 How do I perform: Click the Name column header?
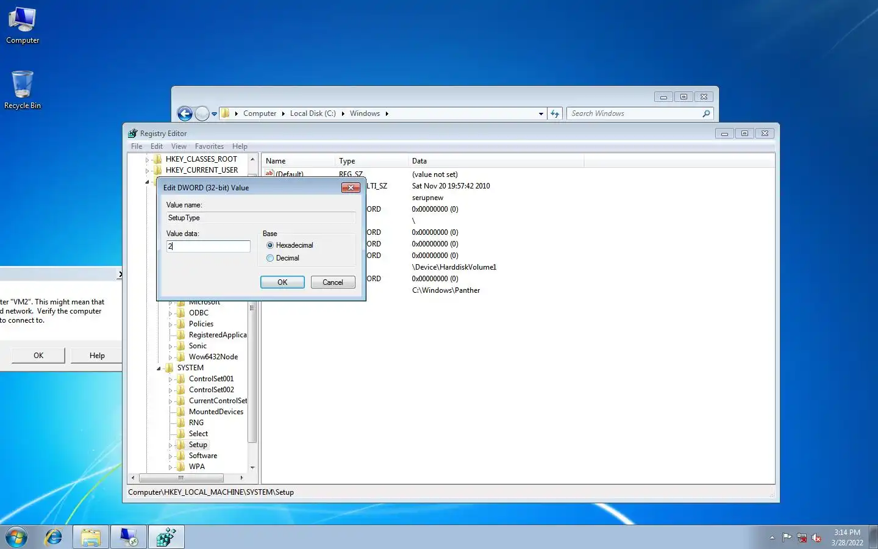click(x=298, y=161)
